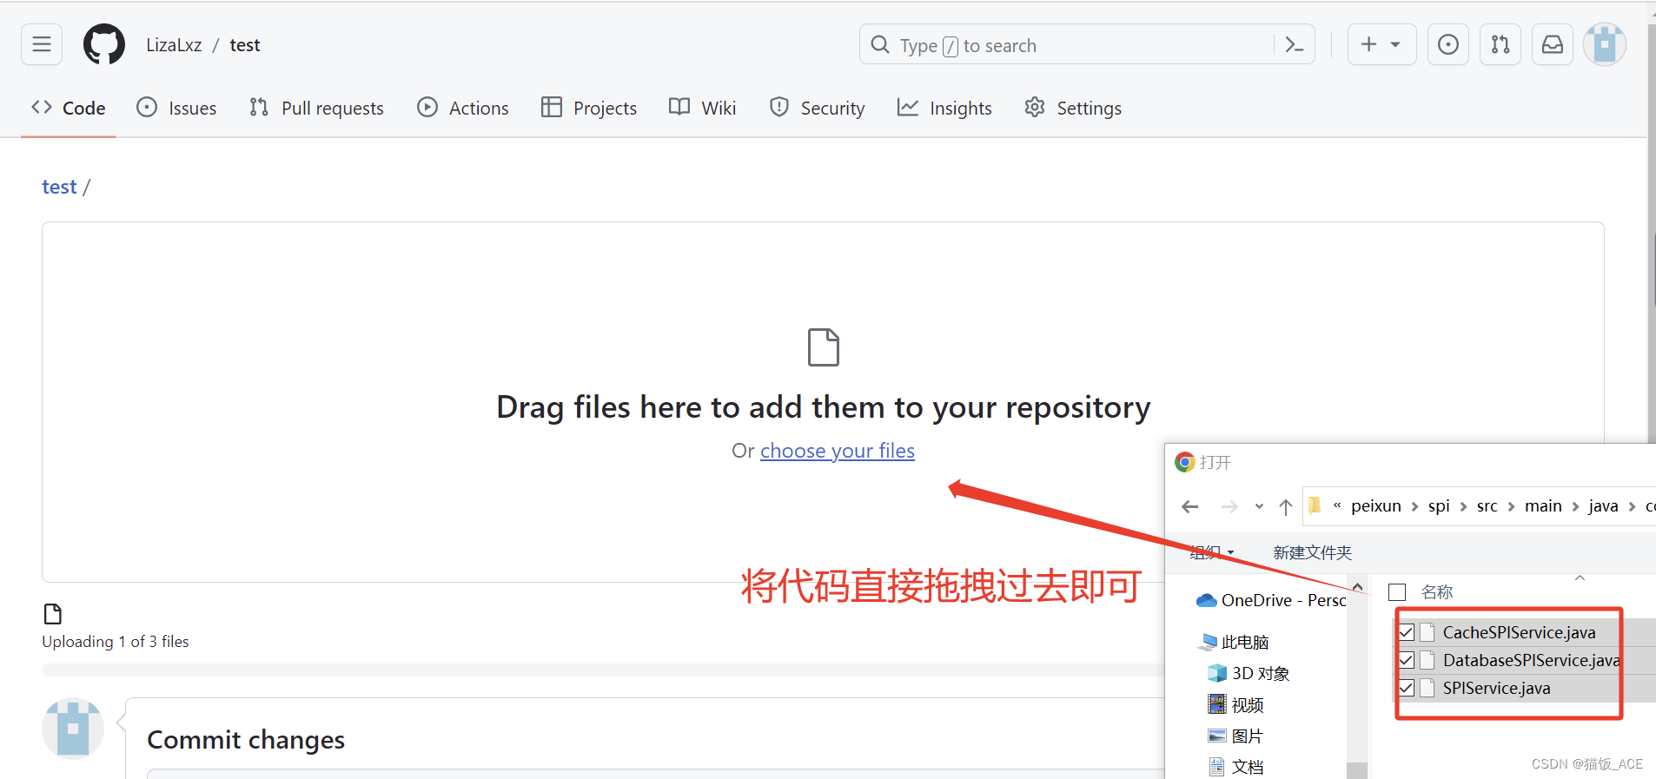This screenshot has height=779, width=1656.
Task: Open the user avatar menu
Action: coord(1605,44)
